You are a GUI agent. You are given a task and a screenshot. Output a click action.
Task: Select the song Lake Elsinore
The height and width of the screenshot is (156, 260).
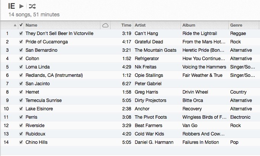tap(39, 109)
